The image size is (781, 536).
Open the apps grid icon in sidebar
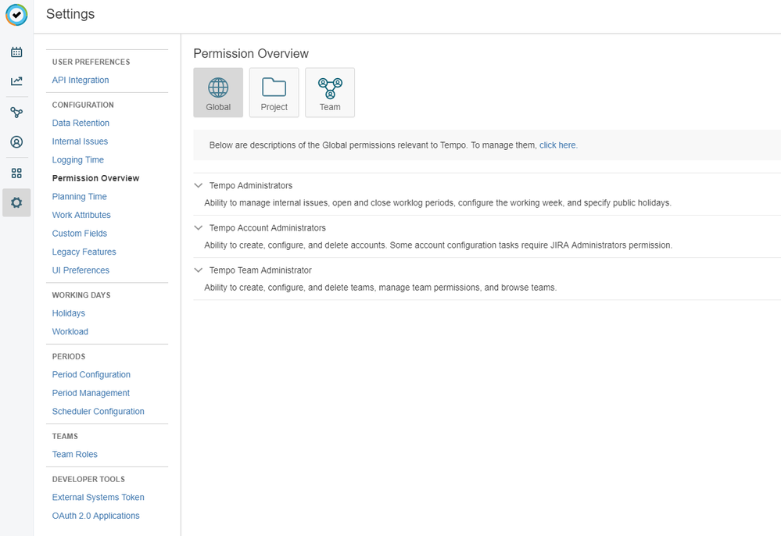(x=16, y=173)
